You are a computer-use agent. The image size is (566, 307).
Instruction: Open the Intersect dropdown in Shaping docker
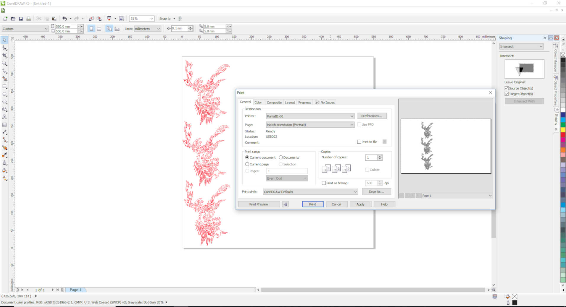click(x=521, y=46)
